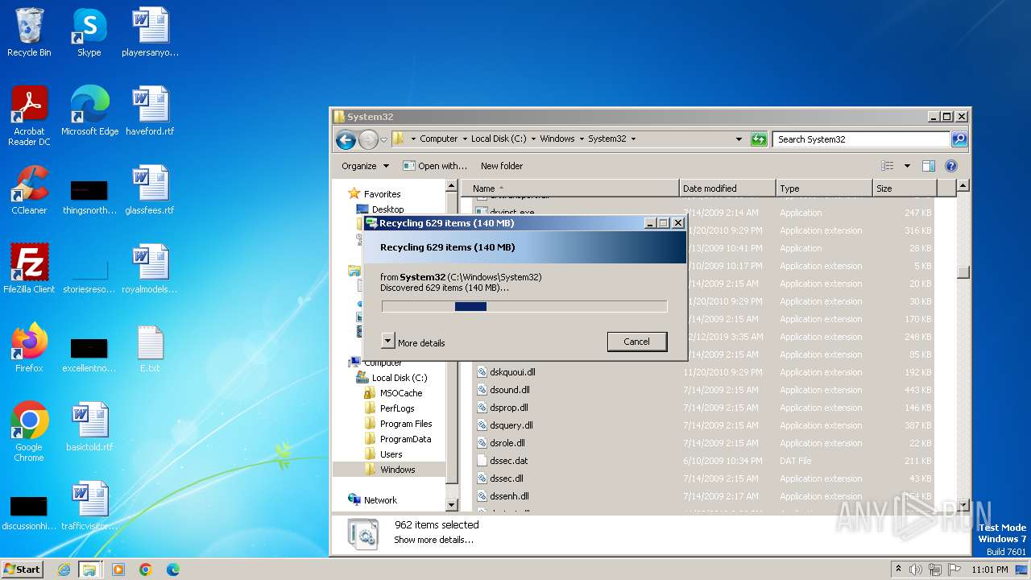Open PerfLogs folder in tree
The image size is (1031, 580).
(x=397, y=408)
